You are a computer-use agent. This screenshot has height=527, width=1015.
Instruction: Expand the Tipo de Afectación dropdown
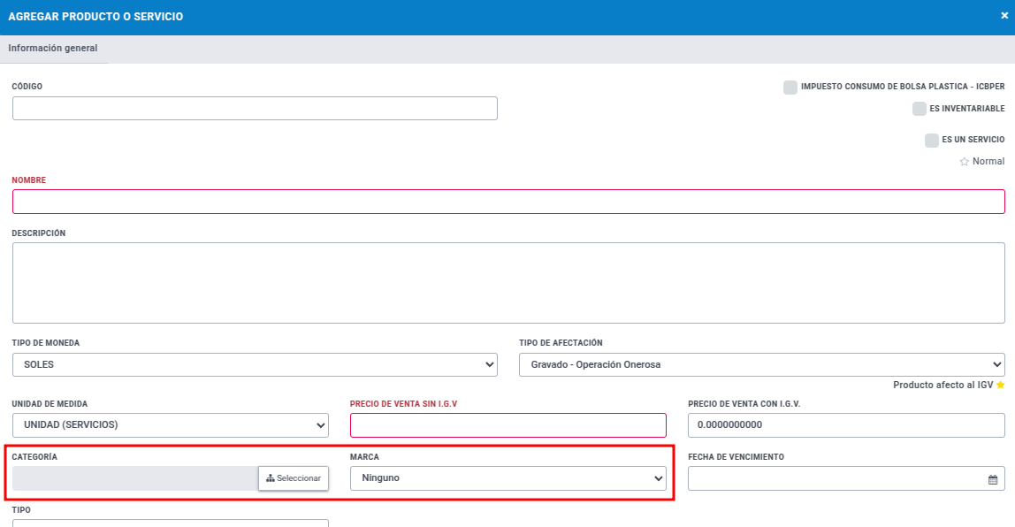click(x=761, y=364)
